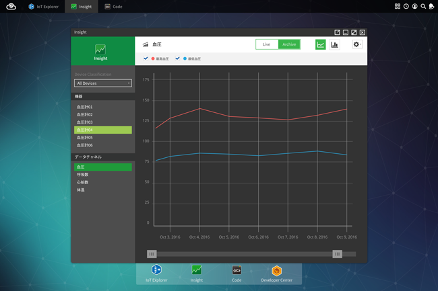Launch Developer Center from the dock

tap(276, 274)
